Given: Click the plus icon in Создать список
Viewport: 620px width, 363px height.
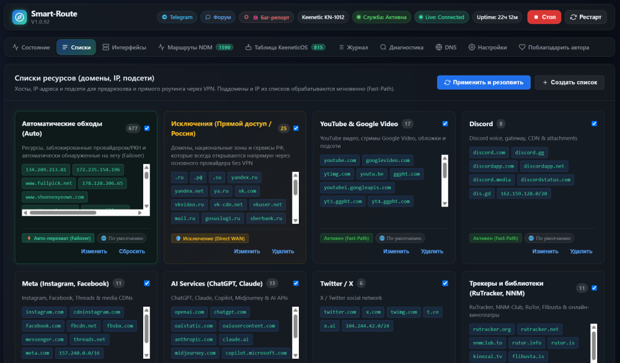Looking at the screenshot, I should pyautogui.click(x=545, y=82).
